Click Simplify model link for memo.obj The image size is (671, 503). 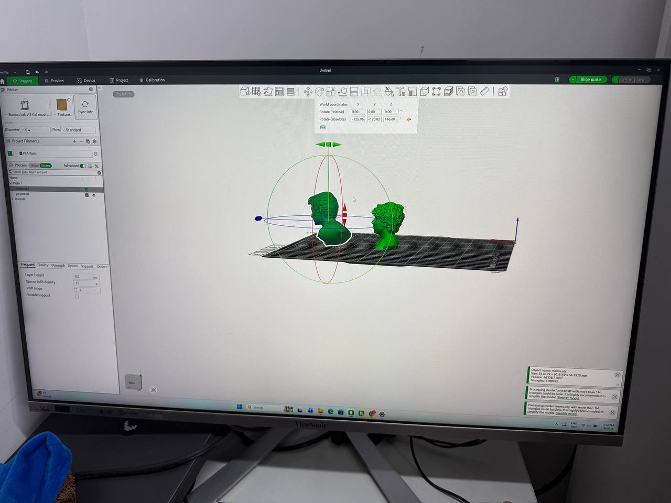click(x=566, y=414)
